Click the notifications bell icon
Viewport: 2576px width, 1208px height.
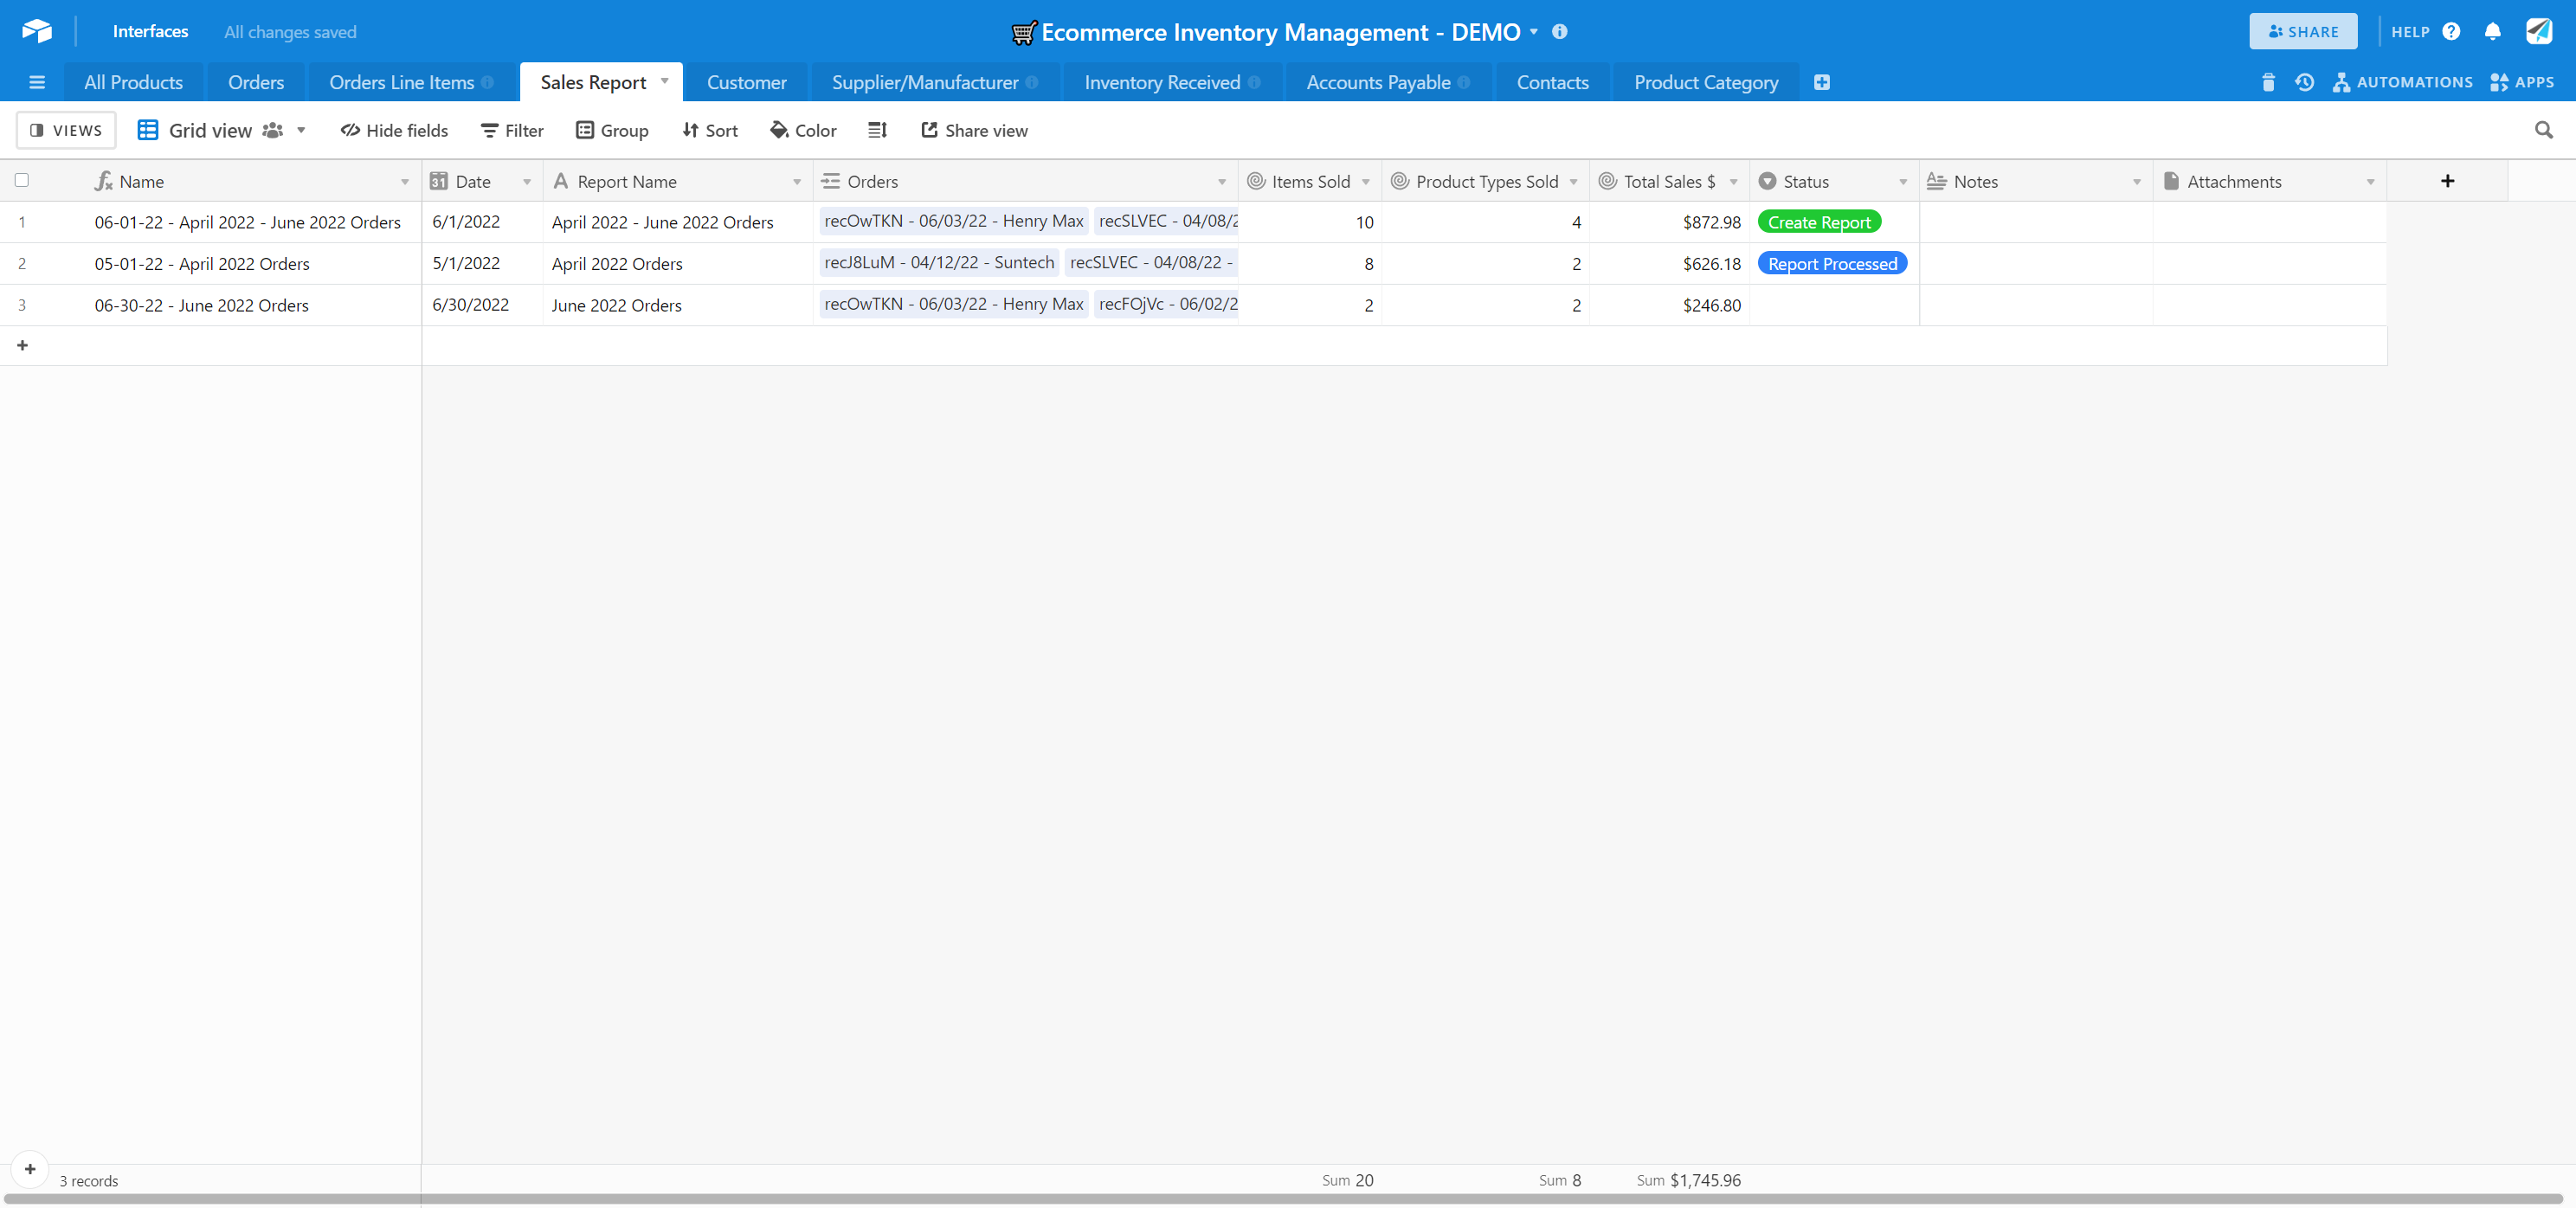[x=2492, y=31]
